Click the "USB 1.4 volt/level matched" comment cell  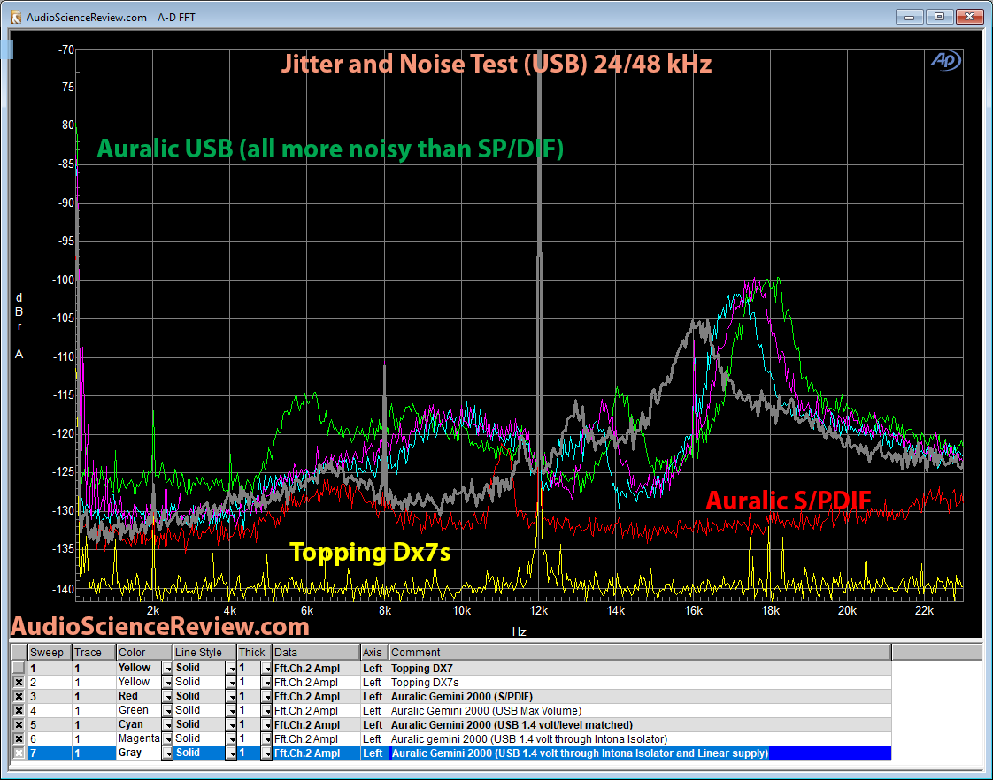click(x=640, y=725)
